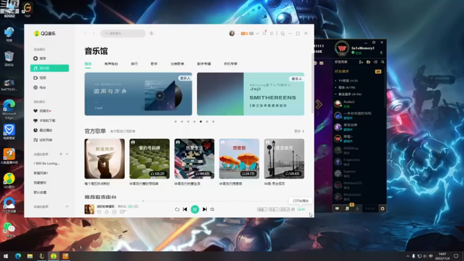The width and height of the screenshot is (464, 261).
Task: Switch to mini player mode icon
Action: [282, 34]
